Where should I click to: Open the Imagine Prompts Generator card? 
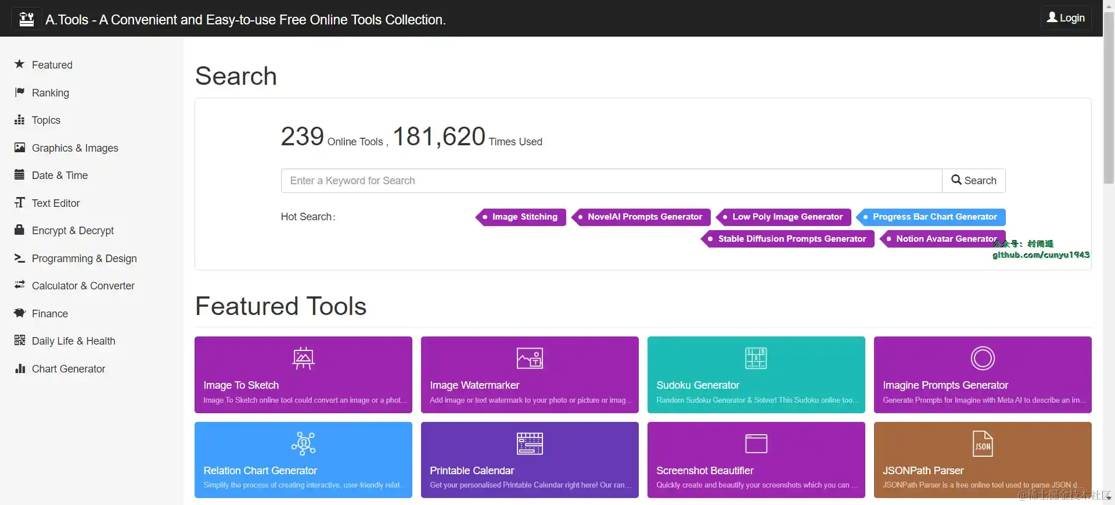[x=983, y=375]
